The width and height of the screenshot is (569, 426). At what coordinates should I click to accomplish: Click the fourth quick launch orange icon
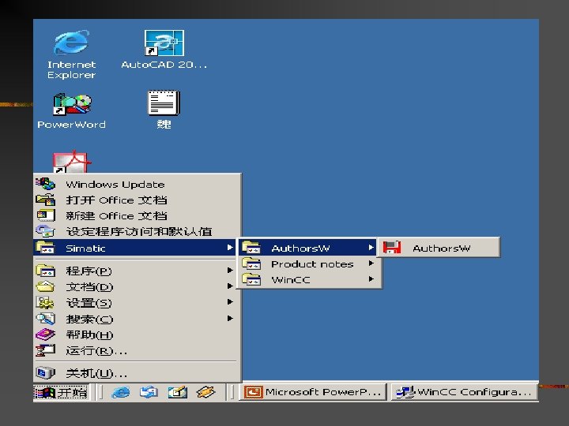[205, 392]
